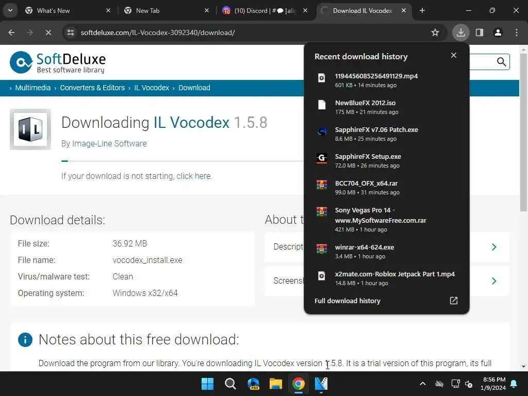This screenshot has height=396, width=528.
Task: Click the blue info icon beside Notes
Action: tap(25, 340)
